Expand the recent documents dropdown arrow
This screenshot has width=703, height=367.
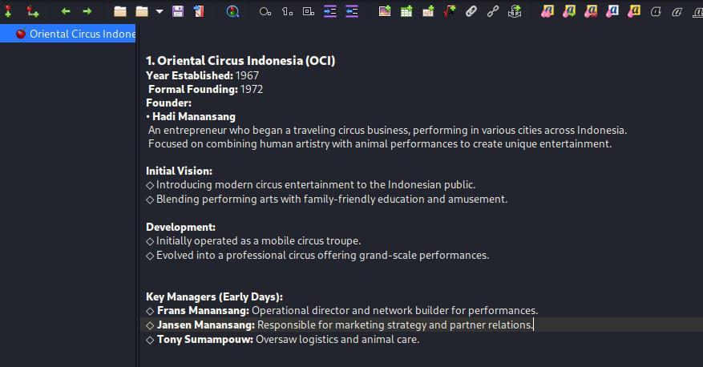160,11
